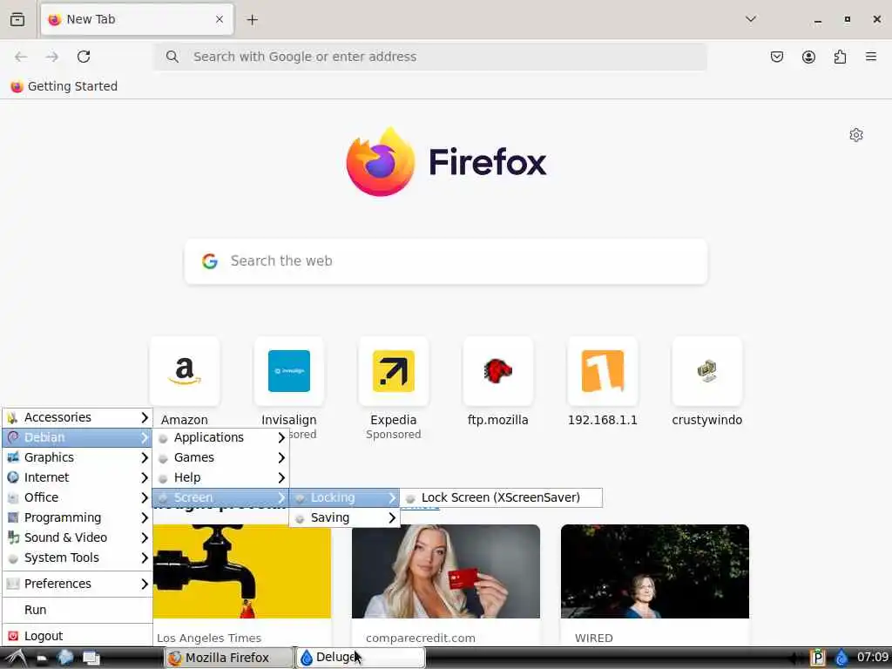The height and width of the screenshot is (669, 892).
Task: Open the list all tabs dropdown
Action: (x=751, y=19)
